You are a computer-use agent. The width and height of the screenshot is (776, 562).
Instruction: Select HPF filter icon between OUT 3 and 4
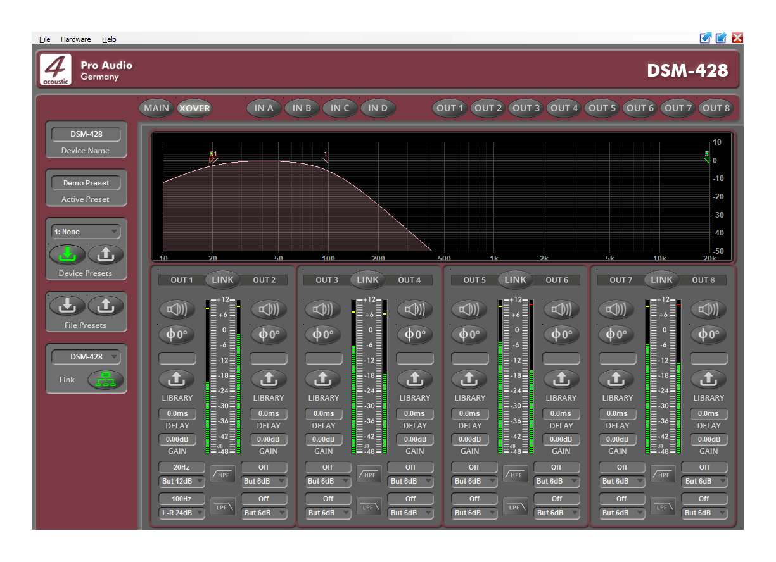point(369,474)
